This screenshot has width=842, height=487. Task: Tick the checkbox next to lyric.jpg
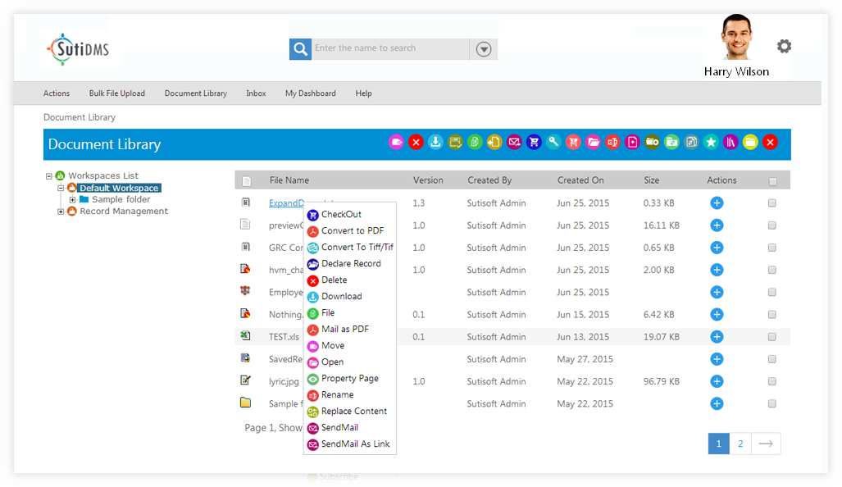tap(771, 381)
